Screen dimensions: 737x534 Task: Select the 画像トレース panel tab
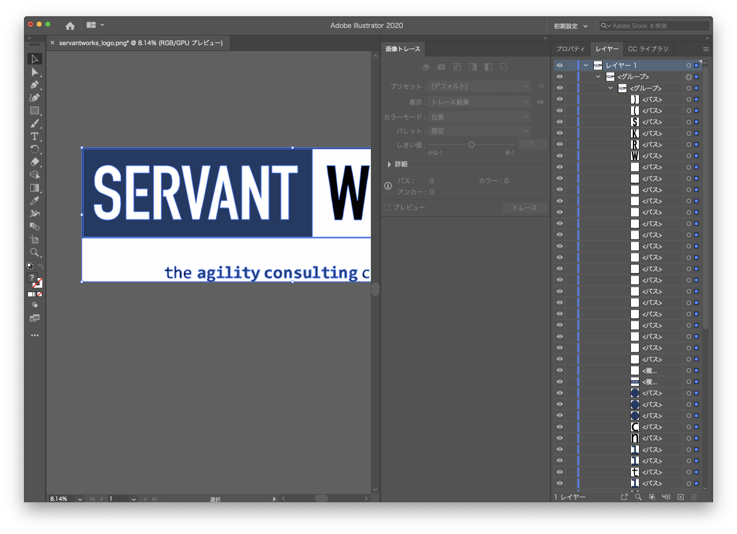point(403,49)
